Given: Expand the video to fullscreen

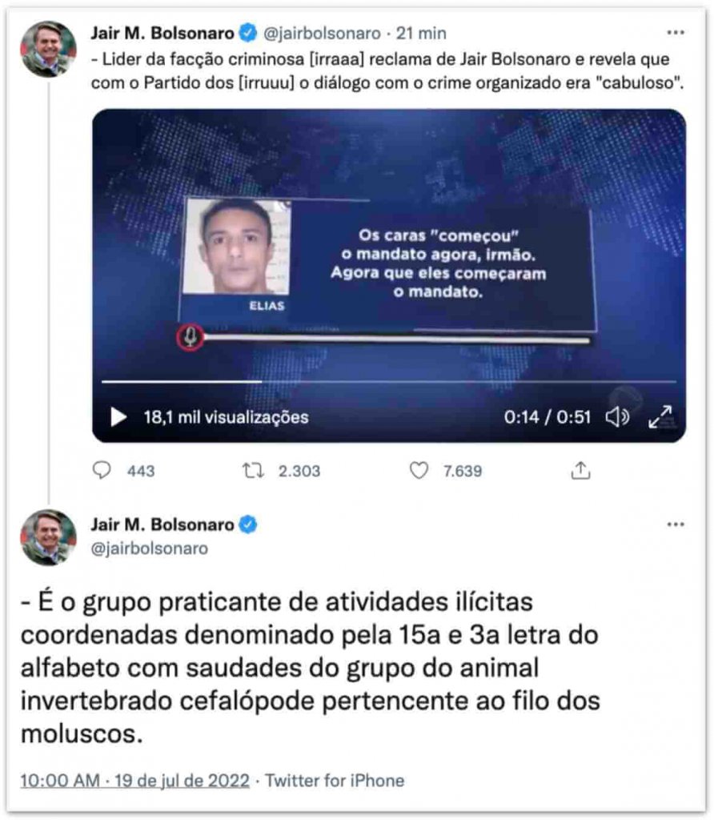Looking at the screenshot, I should click(x=660, y=416).
